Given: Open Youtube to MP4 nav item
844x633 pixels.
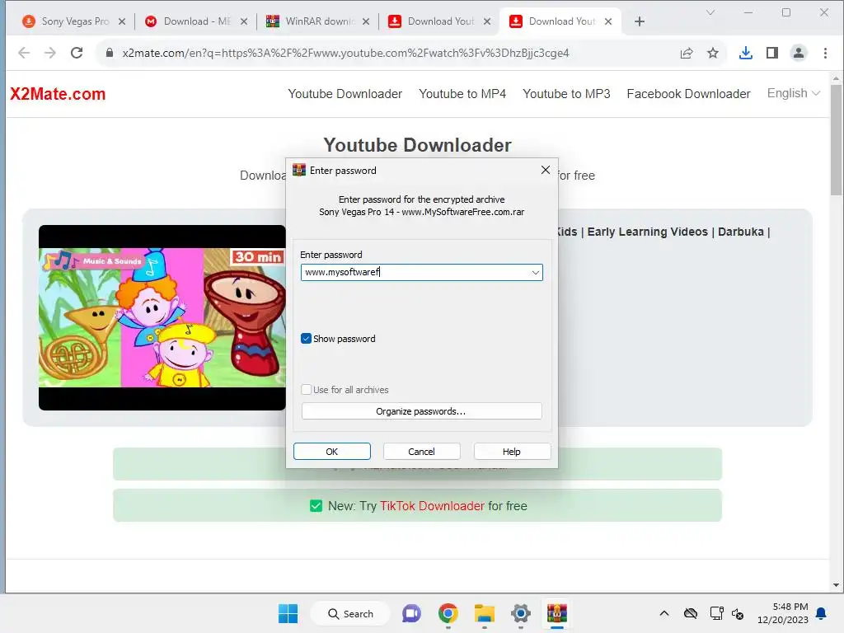Looking at the screenshot, I should click(462, 94).
